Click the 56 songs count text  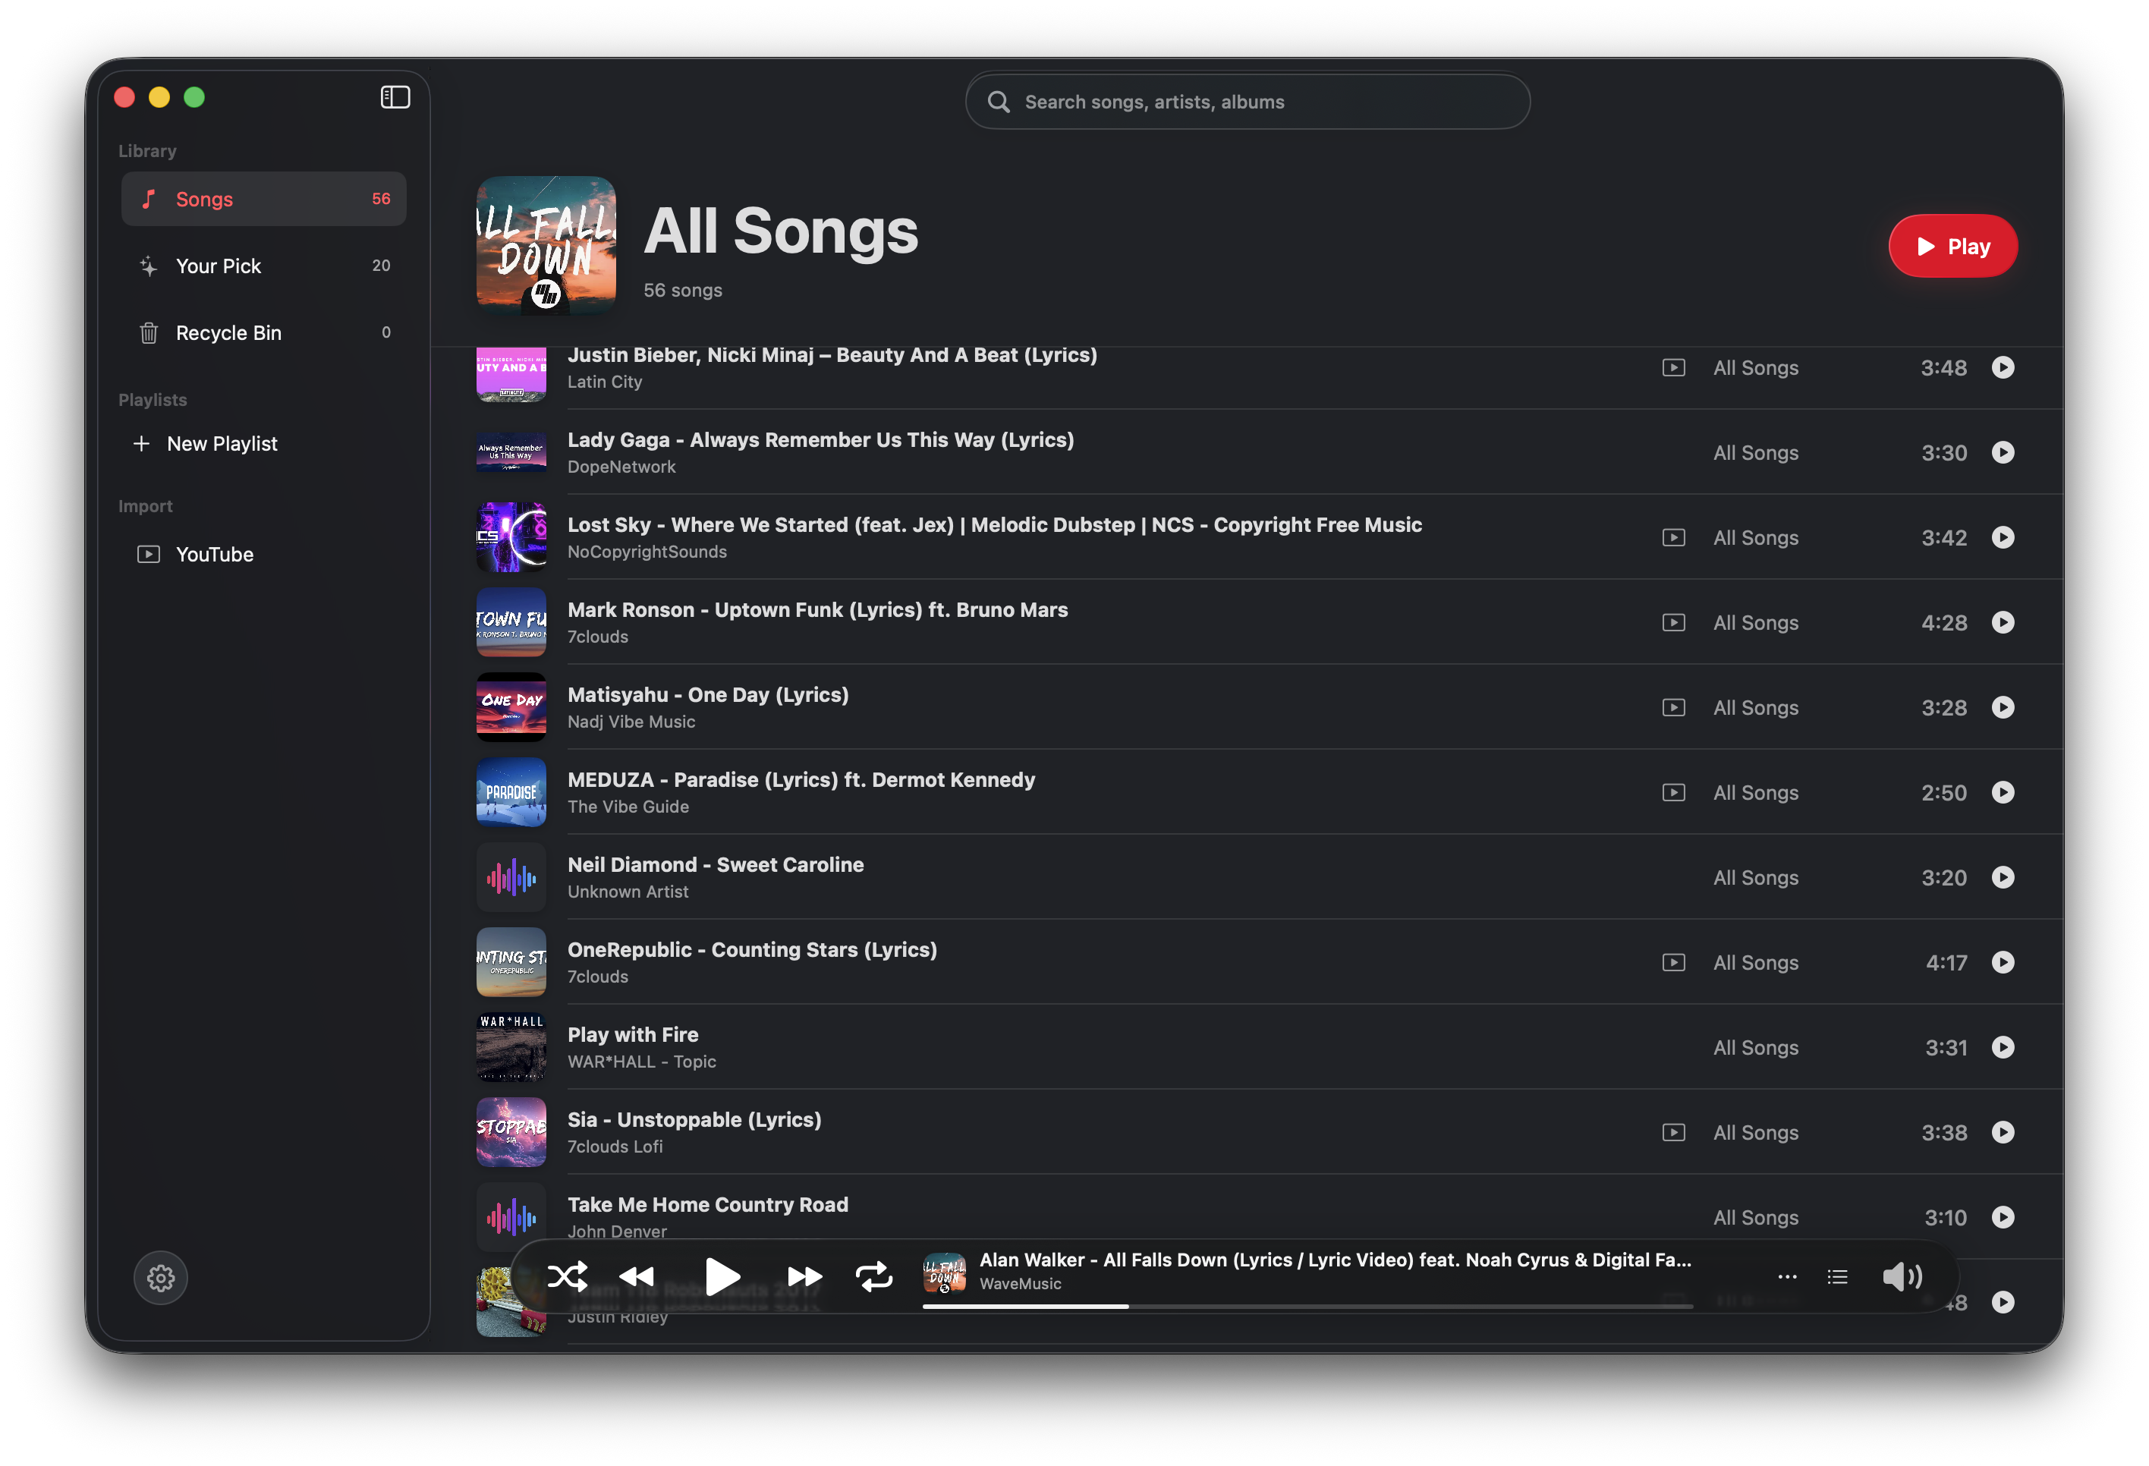point(682,291)
